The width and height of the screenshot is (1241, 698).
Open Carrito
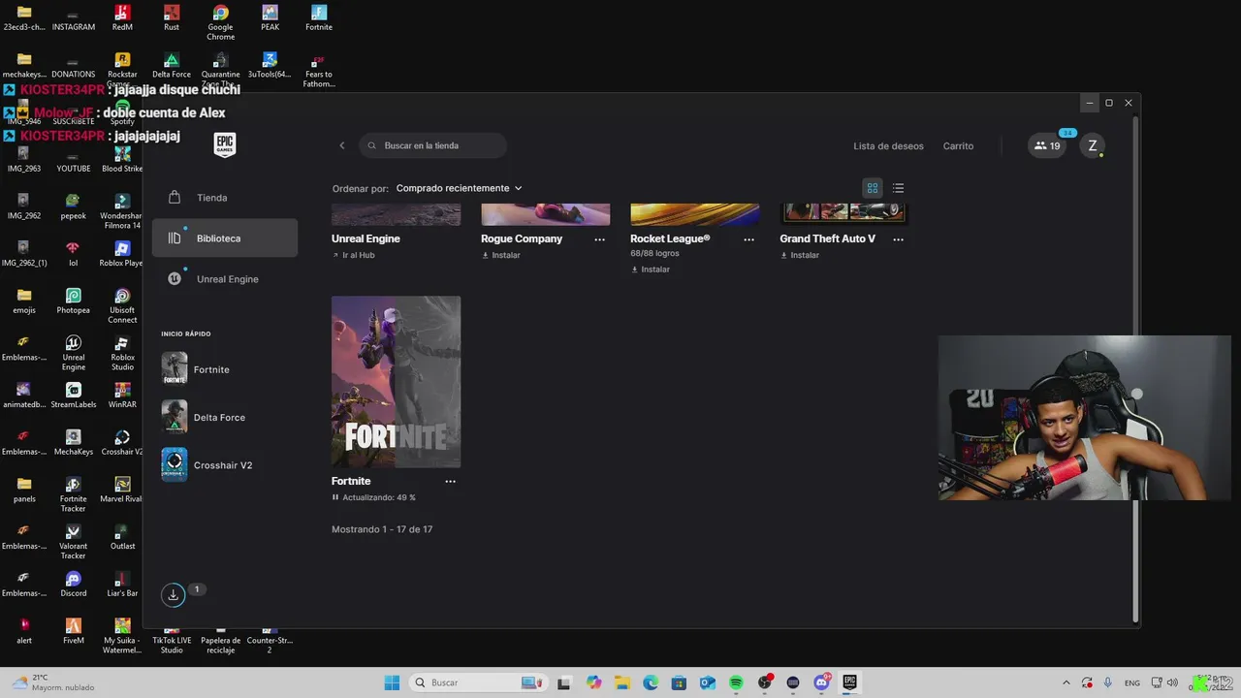(x=958, y=146)
